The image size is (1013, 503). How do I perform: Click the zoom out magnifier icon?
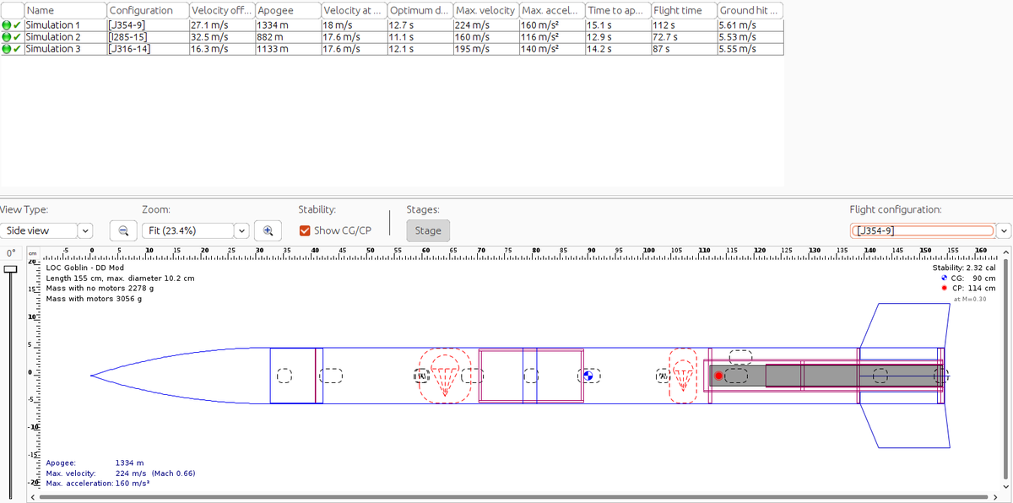[x=125, y=230]
